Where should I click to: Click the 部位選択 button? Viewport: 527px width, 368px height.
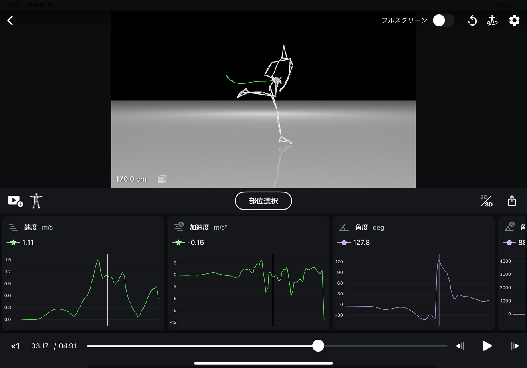tap(263, 201)
